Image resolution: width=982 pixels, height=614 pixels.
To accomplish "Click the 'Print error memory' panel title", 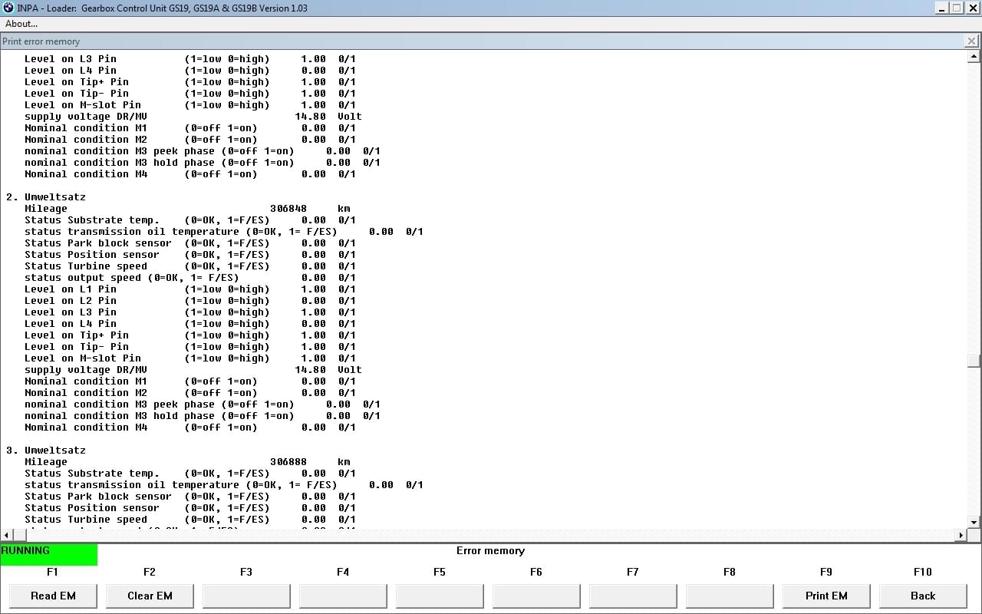I will 41,41.
